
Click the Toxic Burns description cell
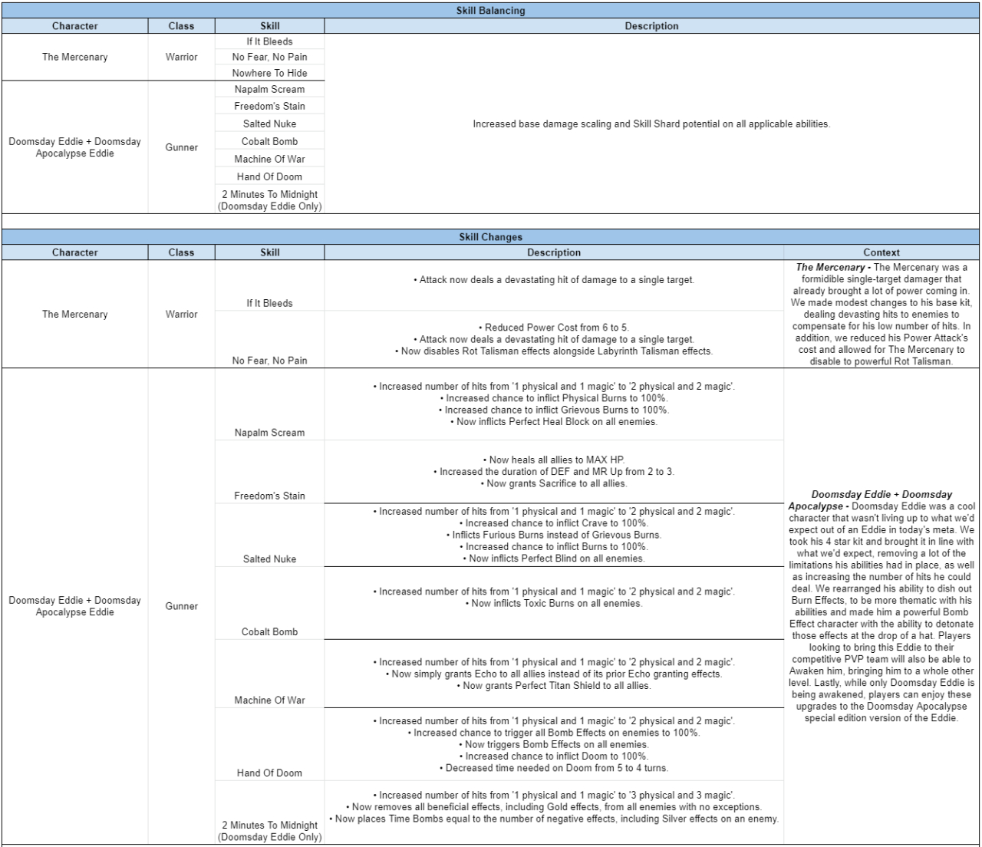point(553,598)
